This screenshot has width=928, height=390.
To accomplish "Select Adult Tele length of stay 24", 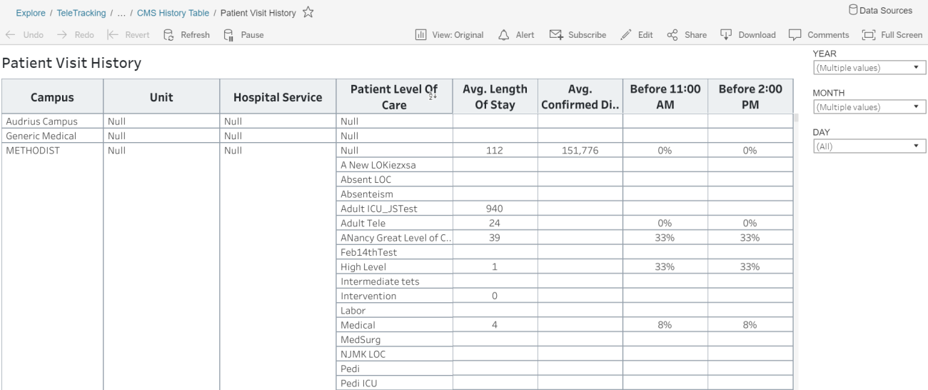I will pyautogui.click(x=495, y=223).
